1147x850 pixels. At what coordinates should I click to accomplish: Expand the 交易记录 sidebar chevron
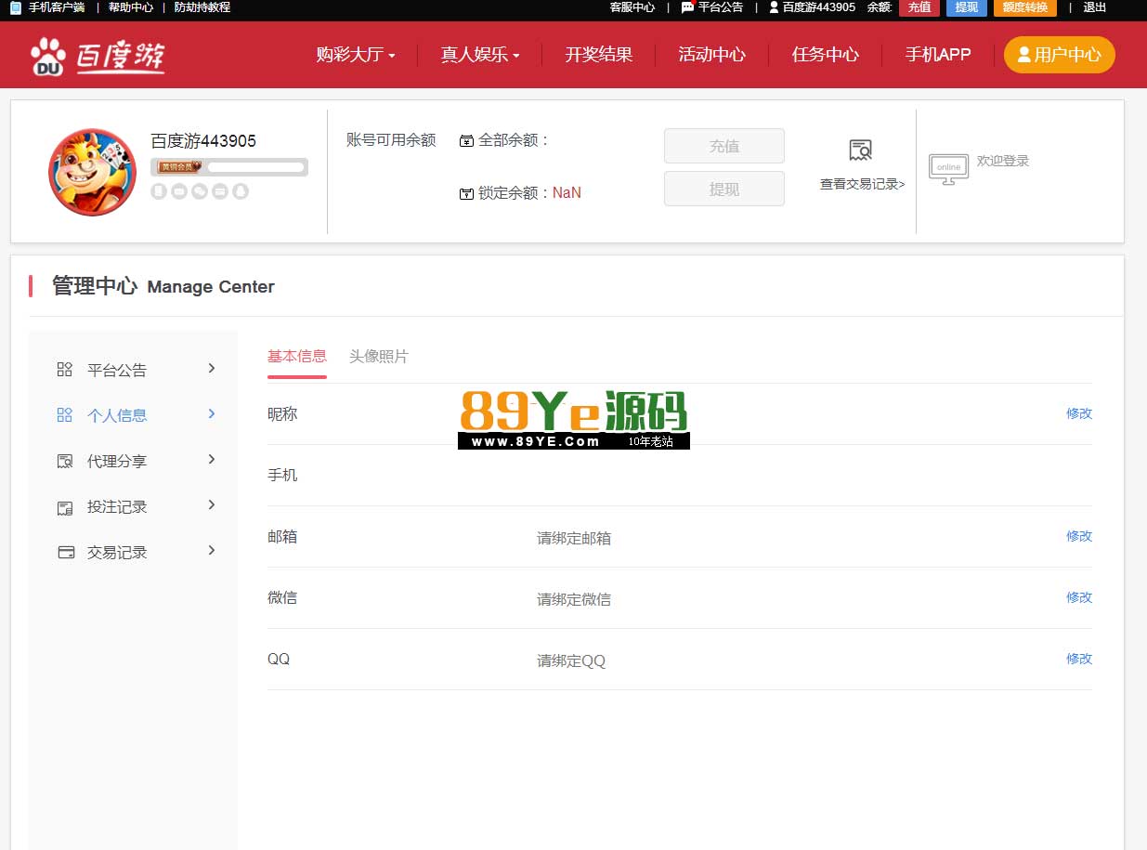tap(212, 550)
